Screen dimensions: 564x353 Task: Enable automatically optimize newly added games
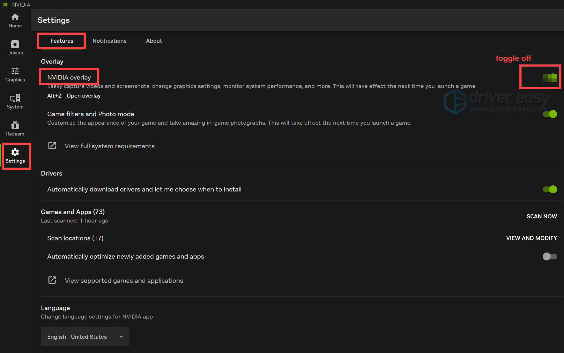click(x=550, y=256)
